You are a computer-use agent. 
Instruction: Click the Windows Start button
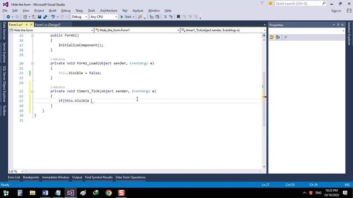[x=6, y=193]
